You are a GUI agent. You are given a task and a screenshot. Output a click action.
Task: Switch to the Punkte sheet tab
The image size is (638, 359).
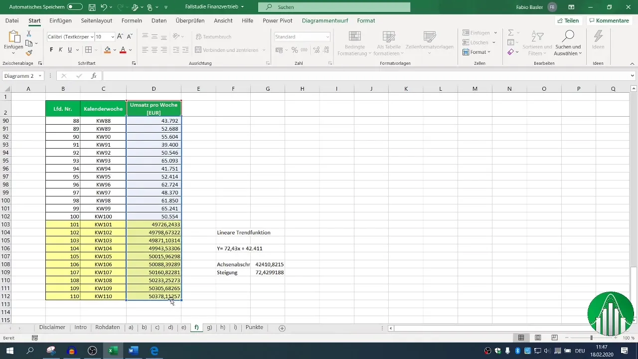(x=254, y=328)
